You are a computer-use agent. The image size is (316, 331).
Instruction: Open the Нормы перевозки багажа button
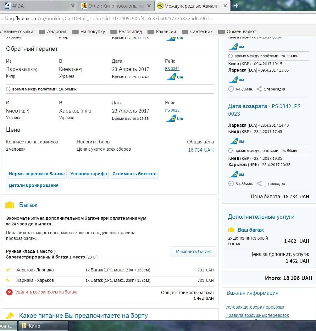pos(37,174)
